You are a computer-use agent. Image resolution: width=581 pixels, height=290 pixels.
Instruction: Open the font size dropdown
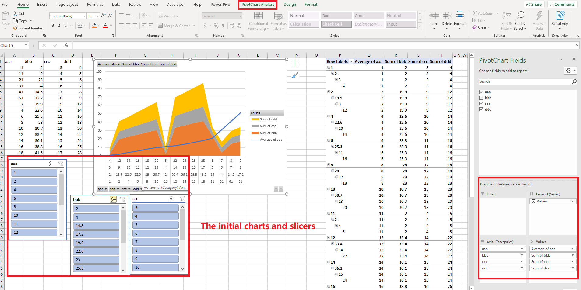coord(98,16)
